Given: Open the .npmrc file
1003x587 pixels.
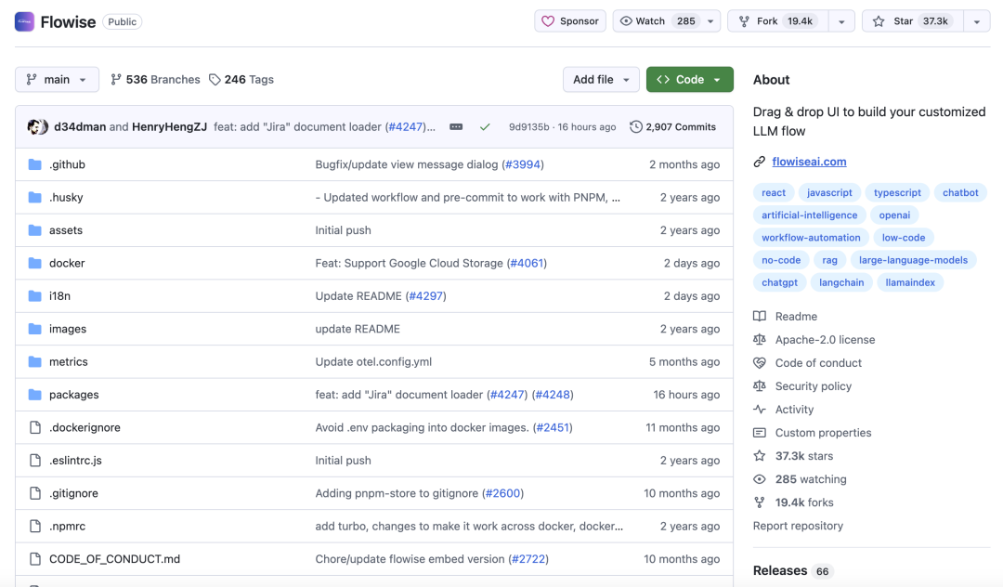Looking at the screenshot, I should pos(67,527).
